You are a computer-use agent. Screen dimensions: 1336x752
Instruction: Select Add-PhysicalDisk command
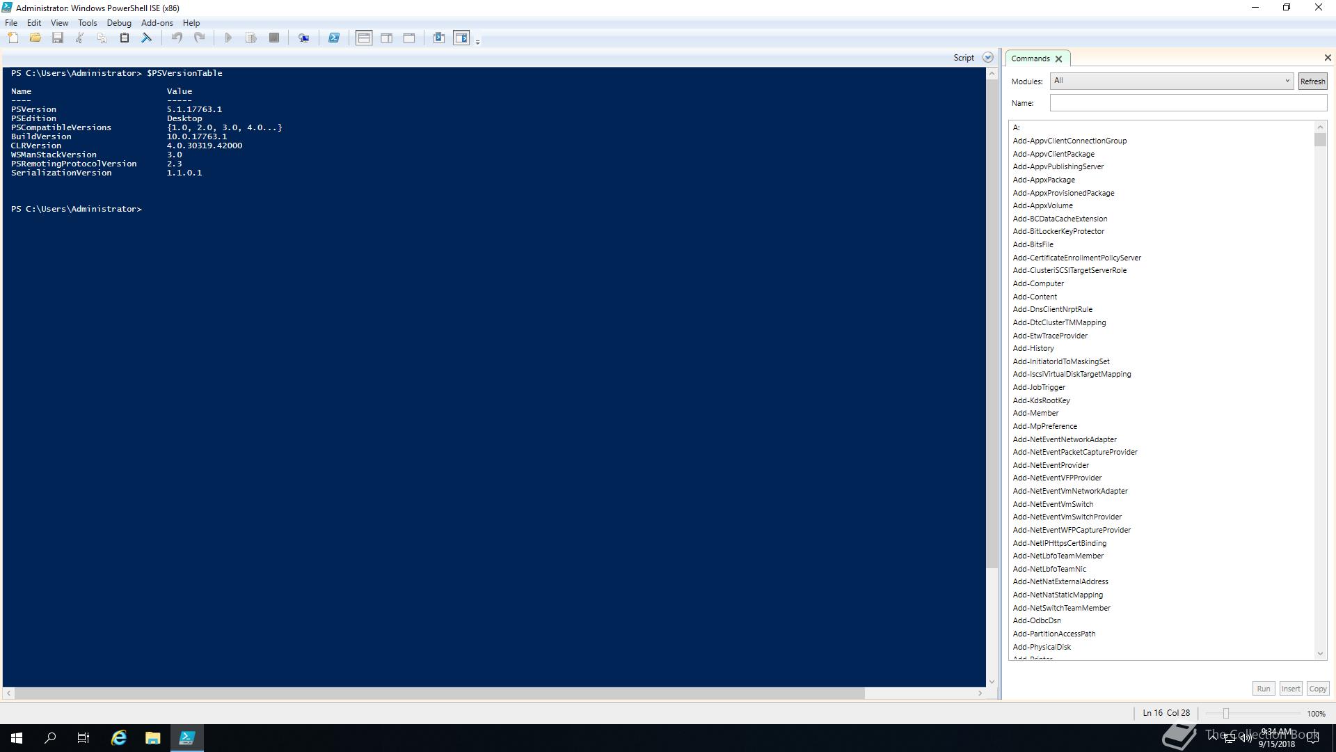pos(1041,647)
